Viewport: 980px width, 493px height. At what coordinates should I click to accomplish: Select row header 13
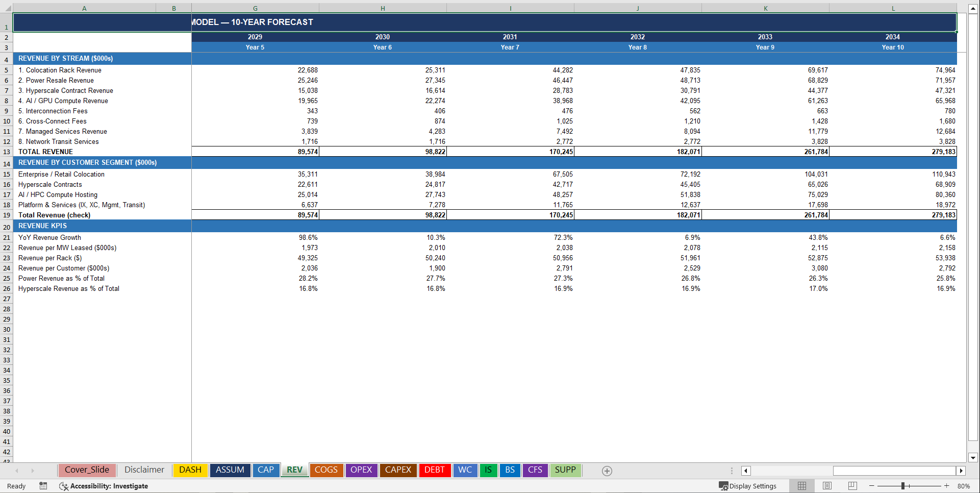coord(7,152)
